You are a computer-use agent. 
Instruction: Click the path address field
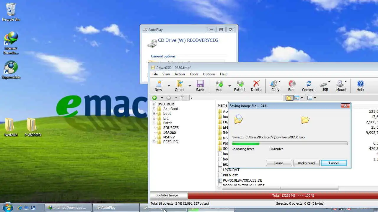tap(236, 98)
